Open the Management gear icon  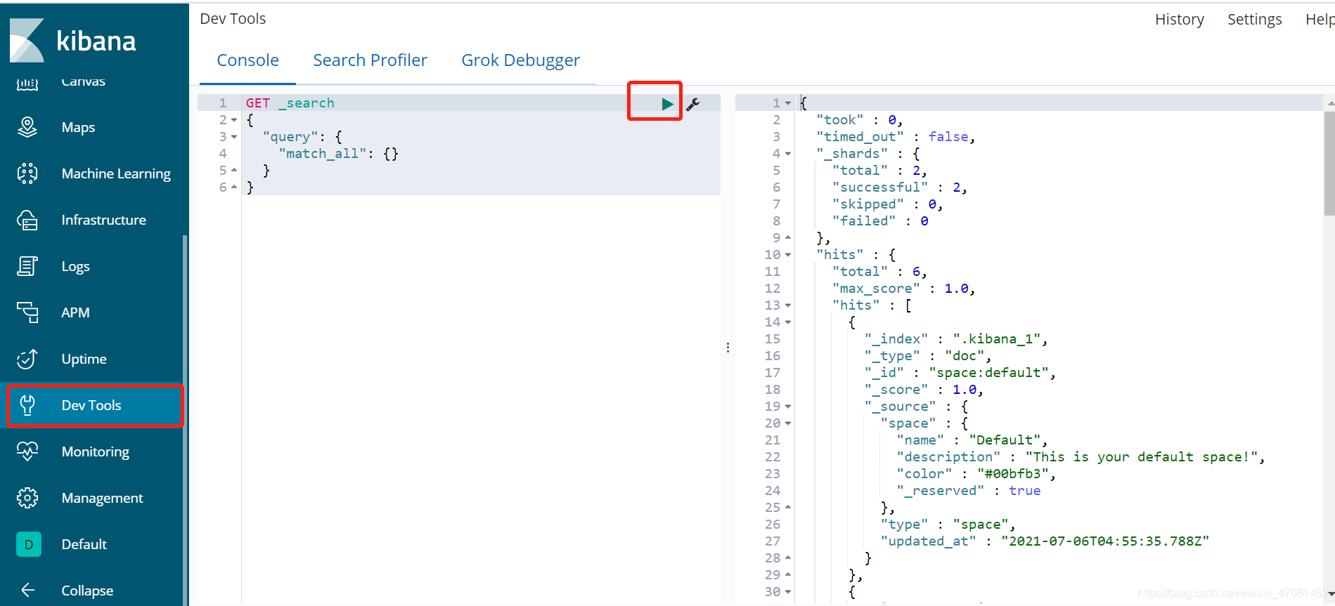(x=27, y=498)
